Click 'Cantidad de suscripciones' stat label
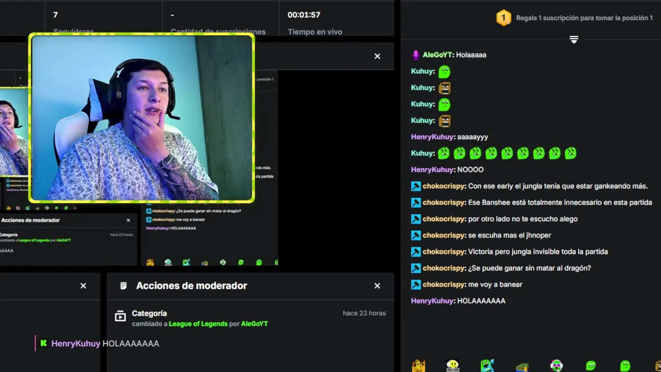The height and width of the screenshot is (372, 661). click(218, 32)
